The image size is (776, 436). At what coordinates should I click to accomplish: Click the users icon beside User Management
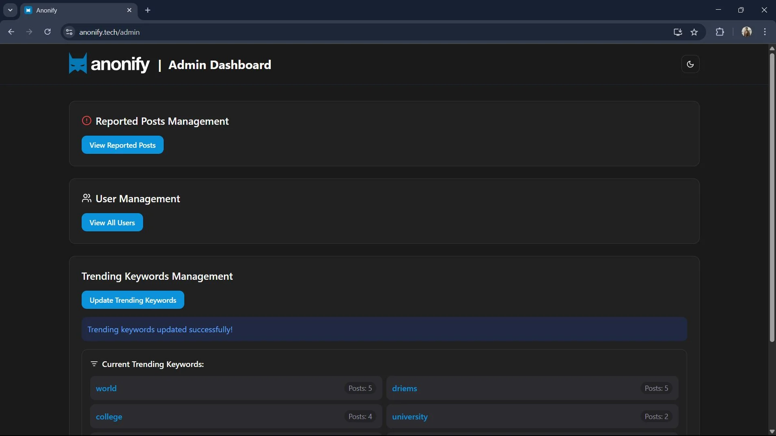86,198
